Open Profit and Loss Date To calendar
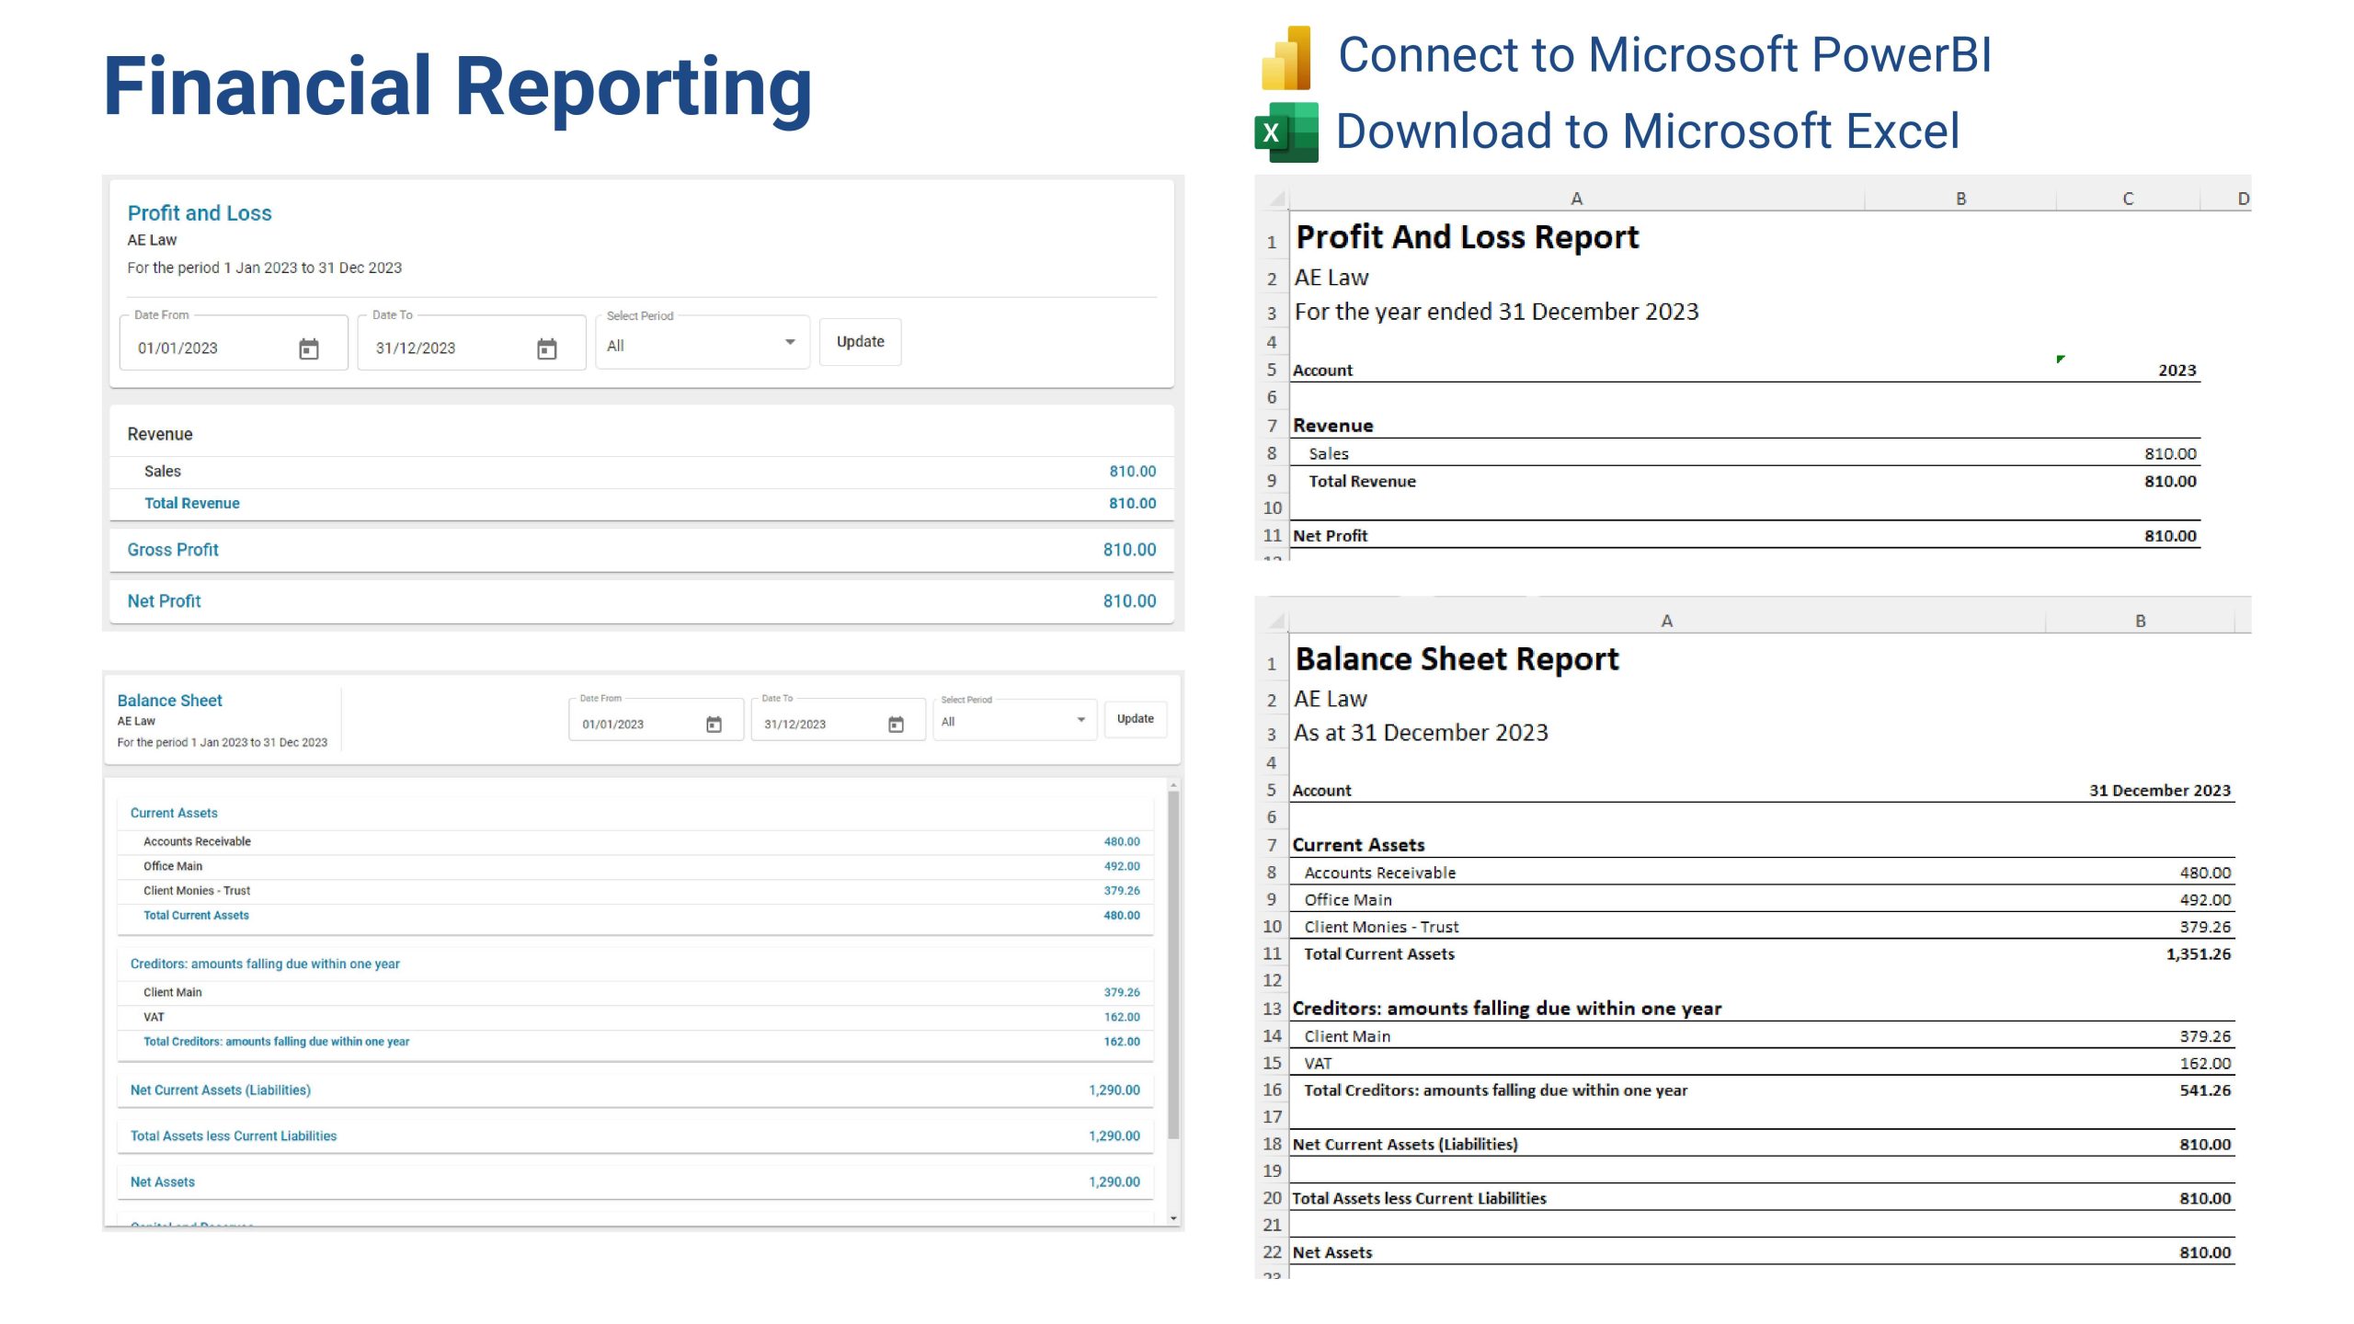This screenshot has width=2354, height=1324. [x=547, y=348]
